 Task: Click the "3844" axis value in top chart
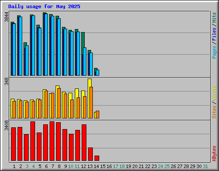(x=6, y=17)
